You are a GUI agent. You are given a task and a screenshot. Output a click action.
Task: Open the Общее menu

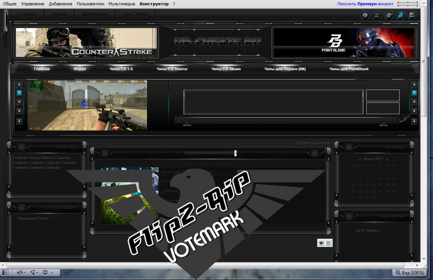(9, 4)
